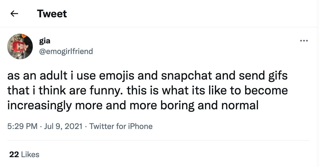Click the word "Likes" below the tweet
The width and height of the screenshot is (320, 167).
[x=30, y=155]
